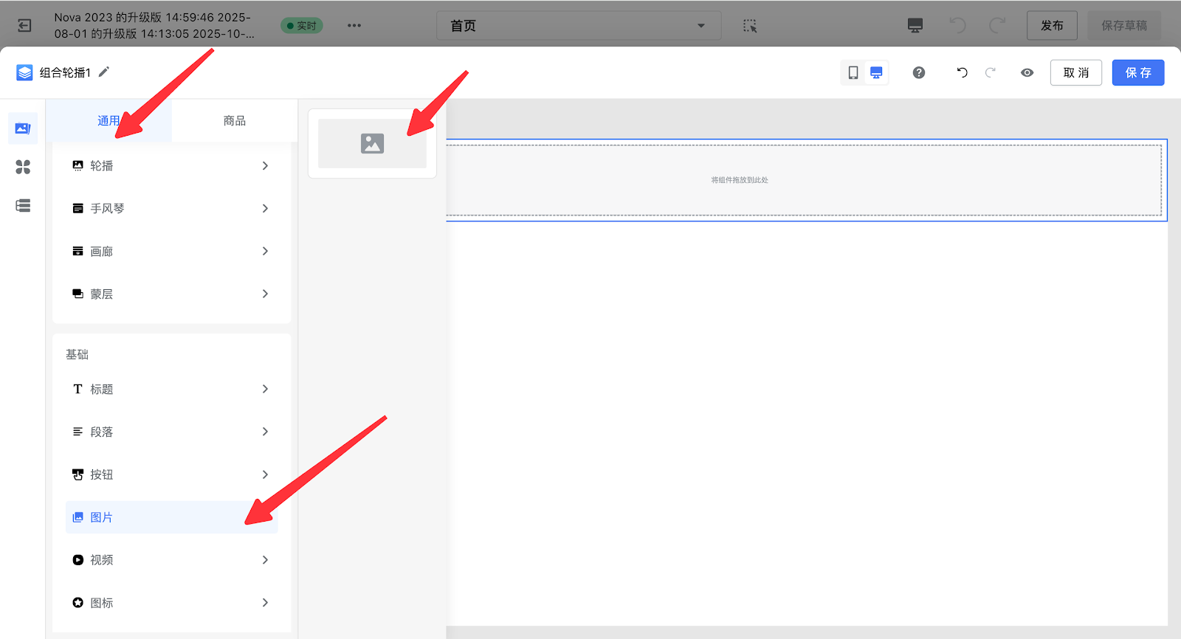Click the three-dots more options icon

click(354, 26)
